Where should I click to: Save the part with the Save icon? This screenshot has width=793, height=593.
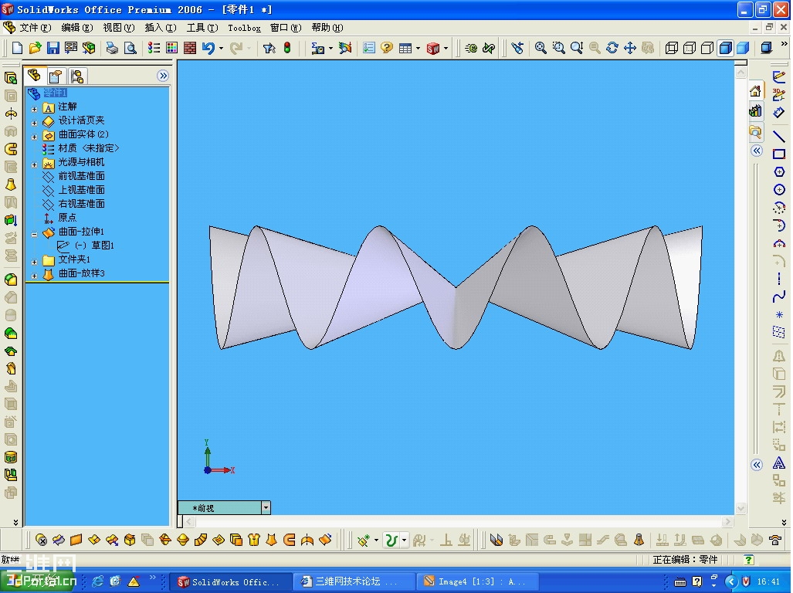(x=53, y=48)
